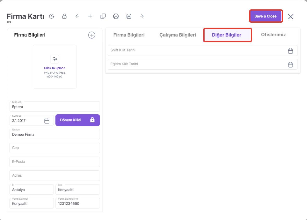
Task: Open Shift Kilit Tarihi calendar picker
Action: click(290, 51)
